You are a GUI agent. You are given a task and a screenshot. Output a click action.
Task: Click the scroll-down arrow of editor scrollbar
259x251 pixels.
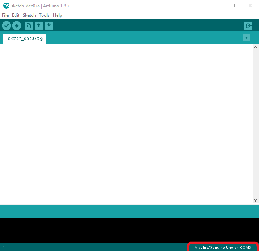(x=255, y=200)
